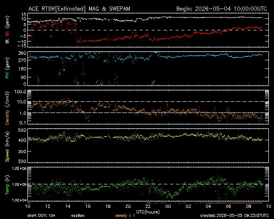The image size is (274, 219).
Task: Click the "10.0" tick on the Density axis
Action: 22,102
